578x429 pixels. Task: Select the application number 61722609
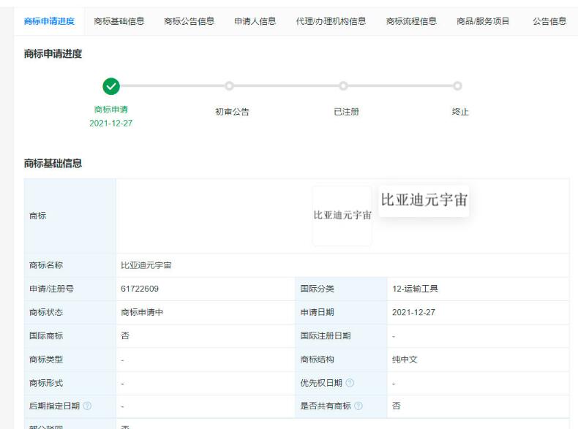(140, 289)
